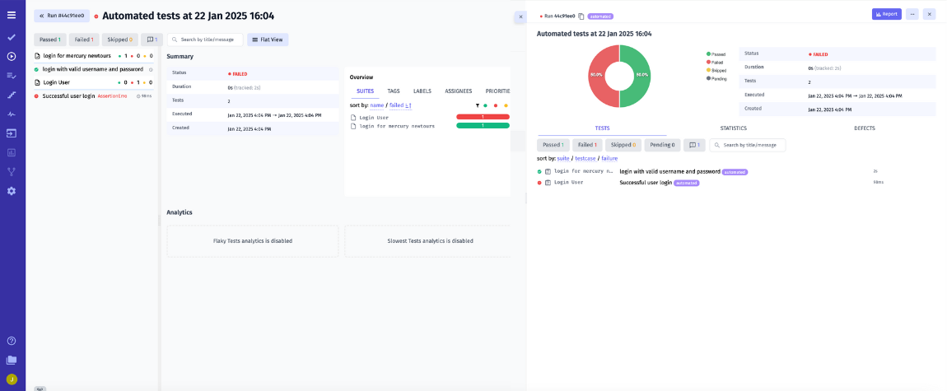Click the Report button
947x391 pixels.
coord(886,14)
